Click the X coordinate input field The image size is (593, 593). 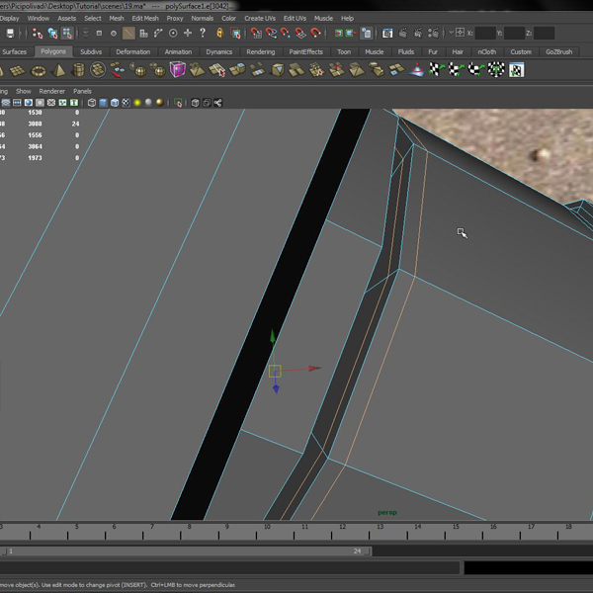pos(485,34)
